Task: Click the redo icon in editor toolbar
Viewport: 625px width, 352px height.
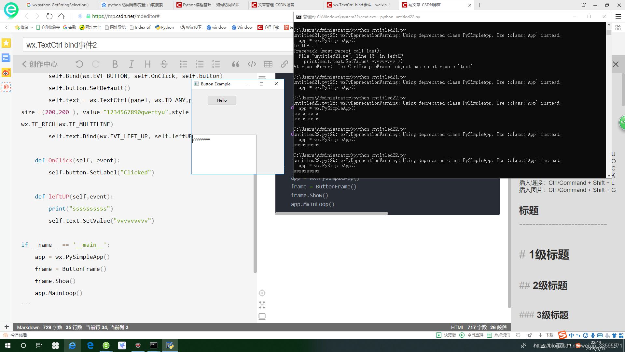Action: tap(96, 64)
